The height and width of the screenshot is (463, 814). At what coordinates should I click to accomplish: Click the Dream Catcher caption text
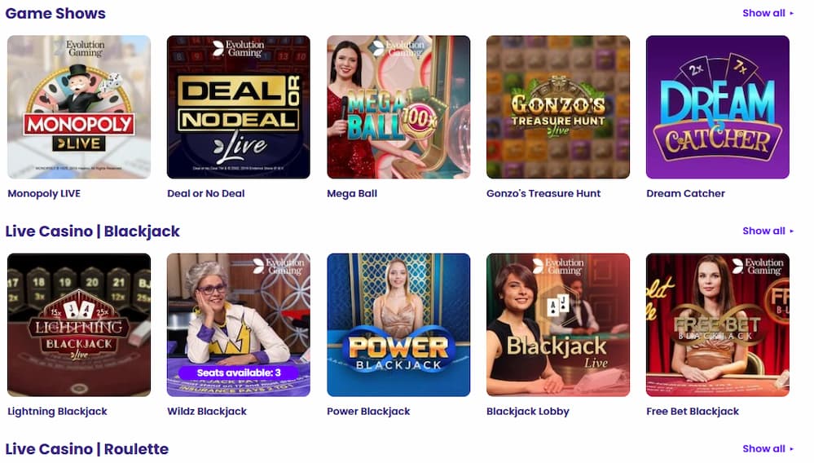pos(686,194)
